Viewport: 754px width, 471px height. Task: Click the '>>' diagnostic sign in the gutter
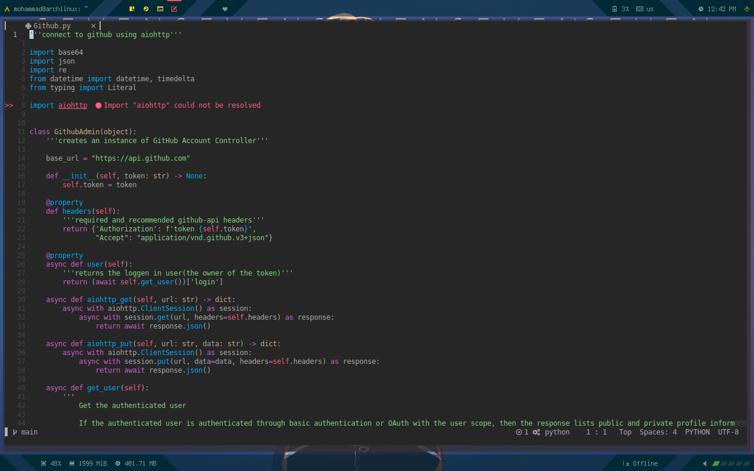tap(9, 105)
